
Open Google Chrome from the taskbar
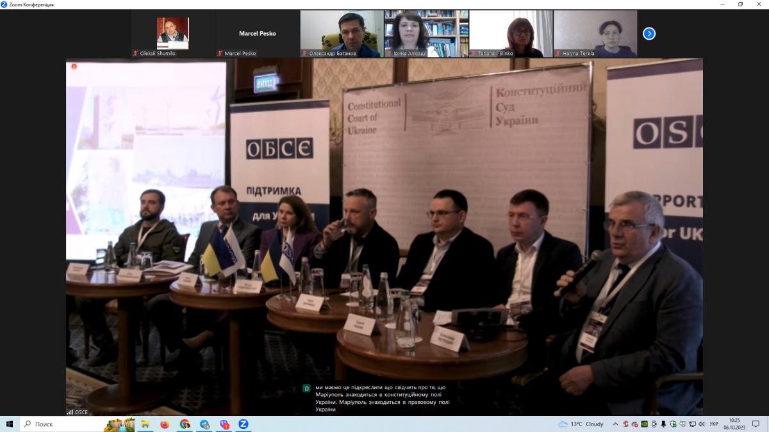pos(185,424)
